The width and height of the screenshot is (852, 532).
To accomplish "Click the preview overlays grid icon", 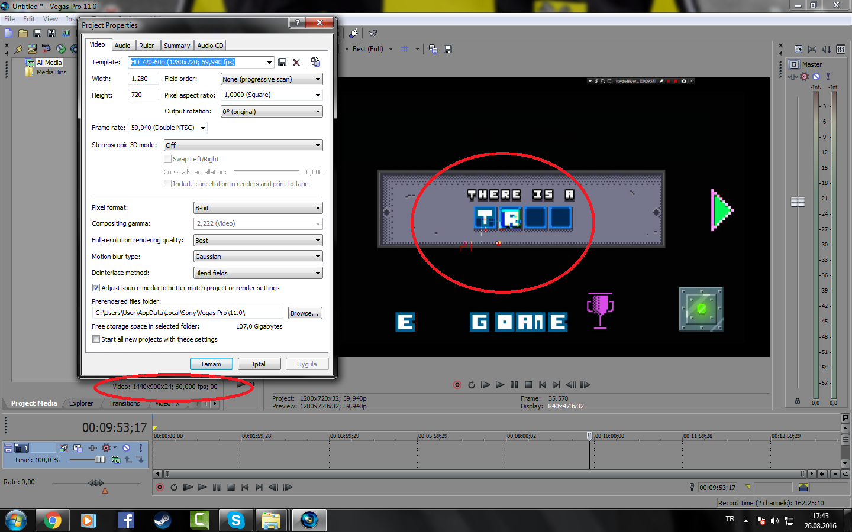I will (405, 49).
